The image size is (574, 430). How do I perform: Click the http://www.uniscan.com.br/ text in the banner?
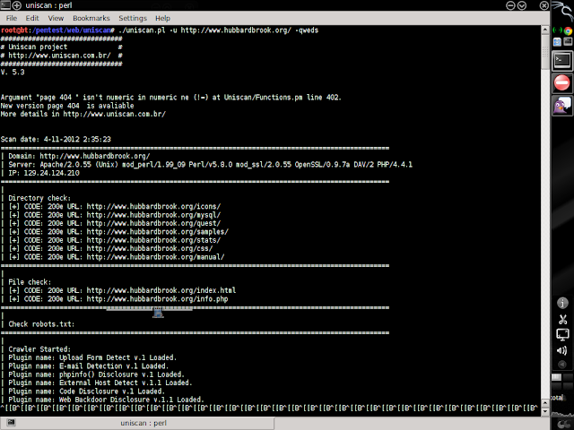(x=59, y=56)
